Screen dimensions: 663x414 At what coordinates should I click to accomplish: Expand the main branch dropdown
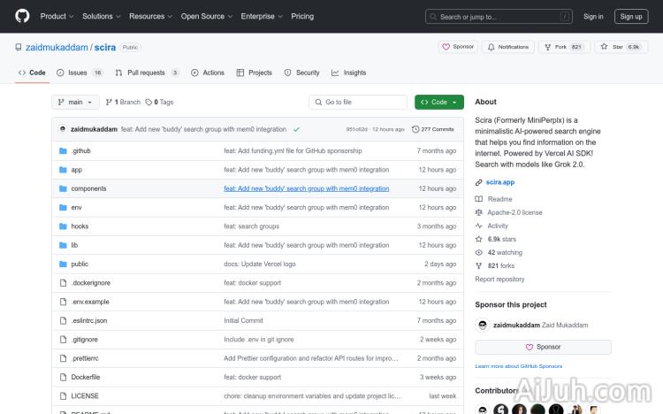click(74, 103)
